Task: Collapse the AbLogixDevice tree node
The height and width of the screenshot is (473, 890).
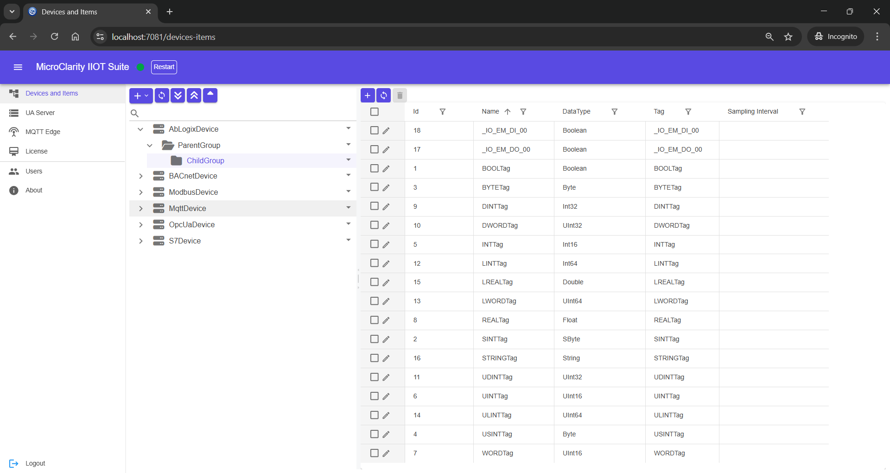Action: coord(140,129)
